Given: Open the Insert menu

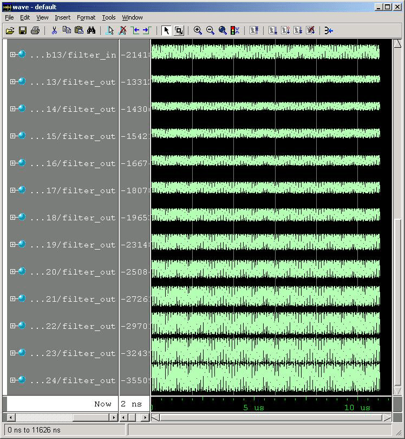Looking at the screenshot, I should point(63,17).
